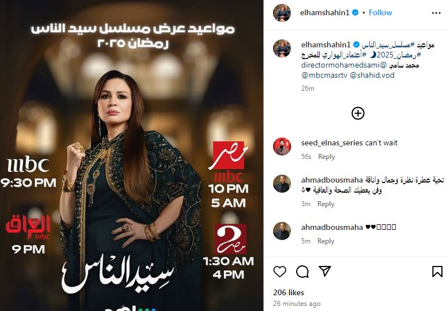This screenshot has width=447, height=311.
Task: Load more comments with plus circle
Action: [x=358, y=113]
